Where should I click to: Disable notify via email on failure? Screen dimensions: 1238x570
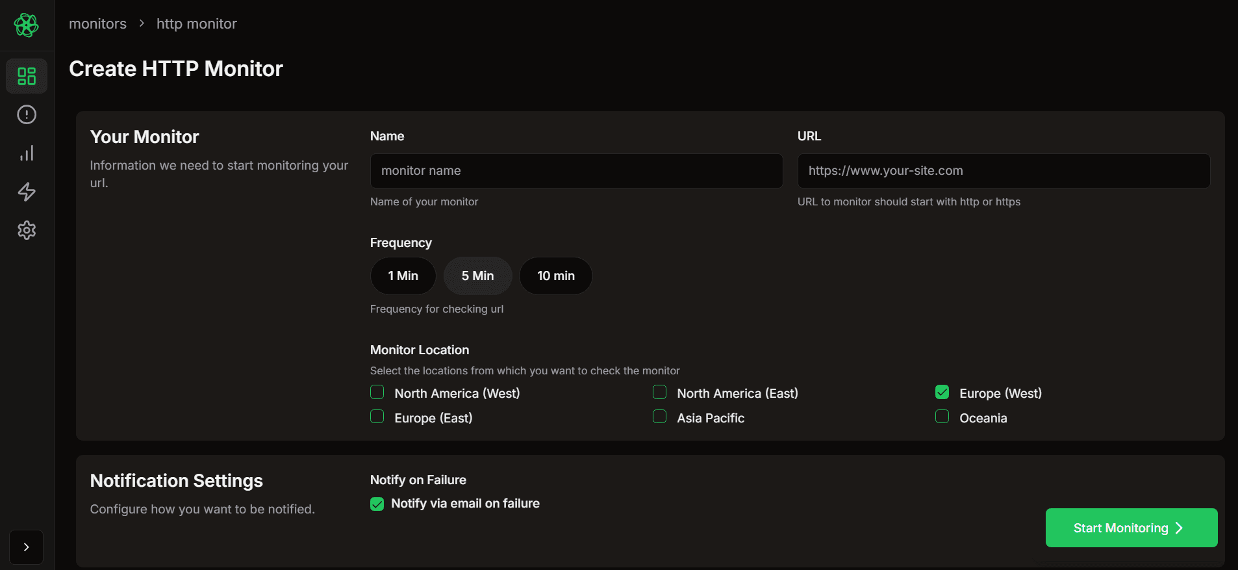pos(377,504)
